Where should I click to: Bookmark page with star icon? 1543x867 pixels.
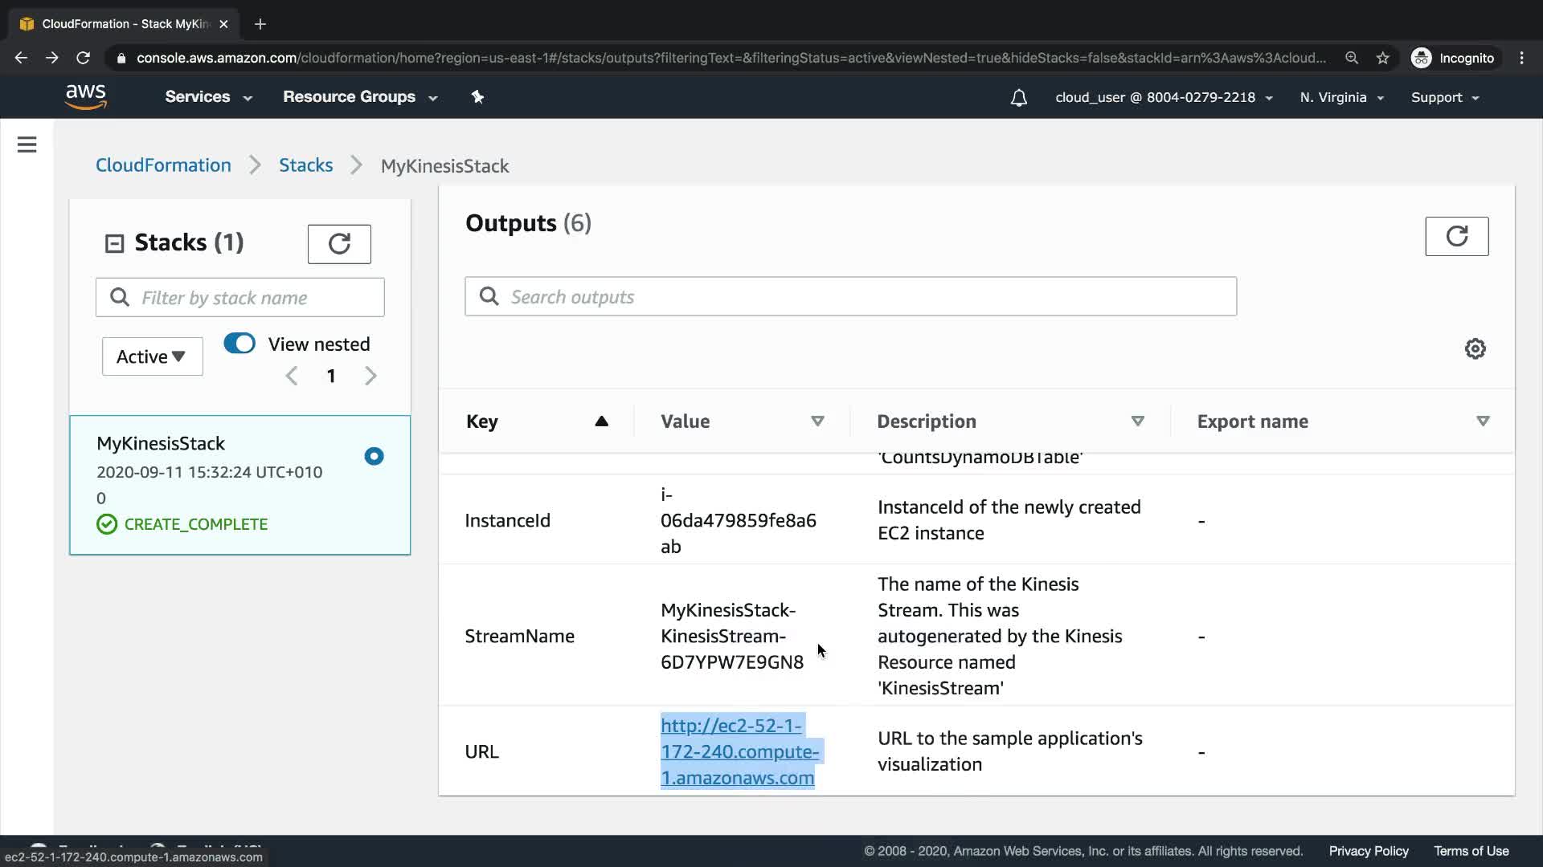(x=1382, y=58)
